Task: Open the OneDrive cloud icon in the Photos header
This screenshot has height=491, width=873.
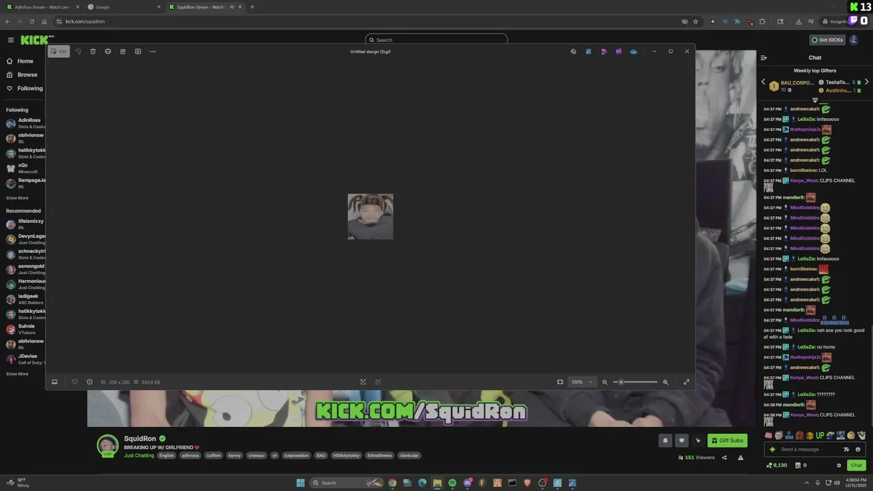Action: (634, 51)
